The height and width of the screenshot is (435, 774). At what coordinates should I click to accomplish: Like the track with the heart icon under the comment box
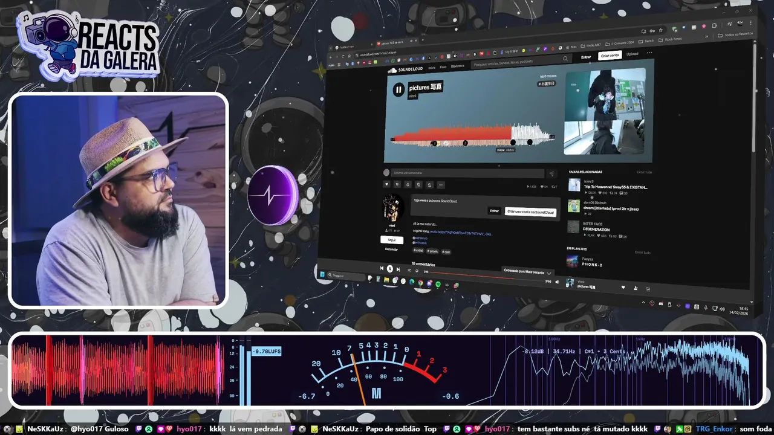[386, 184]
